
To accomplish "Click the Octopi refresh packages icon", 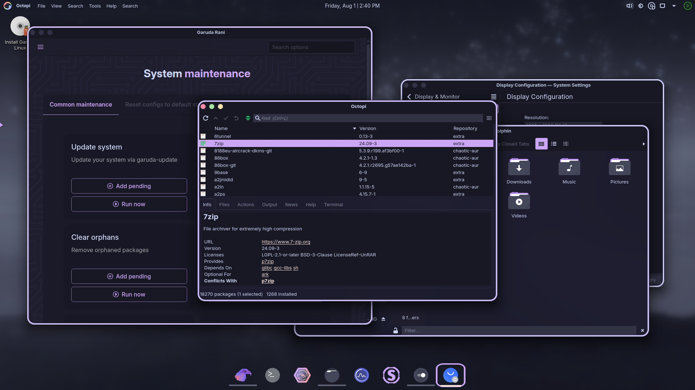I will [x=206, y=118].
